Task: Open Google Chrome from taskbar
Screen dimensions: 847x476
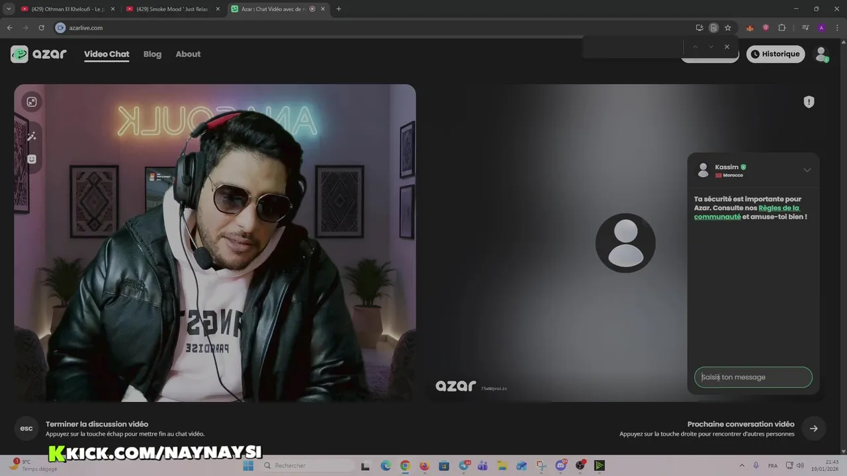Action: 405,465
